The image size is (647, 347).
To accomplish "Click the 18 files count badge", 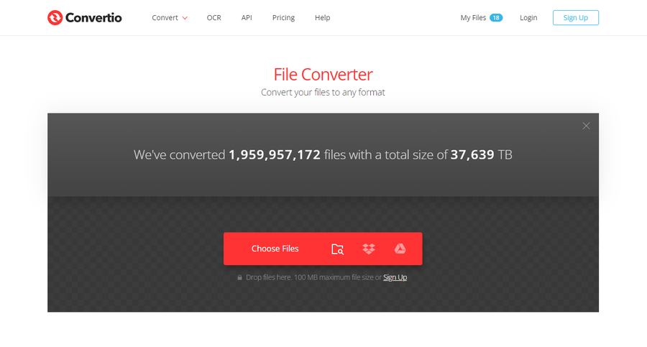I will 496,18.
